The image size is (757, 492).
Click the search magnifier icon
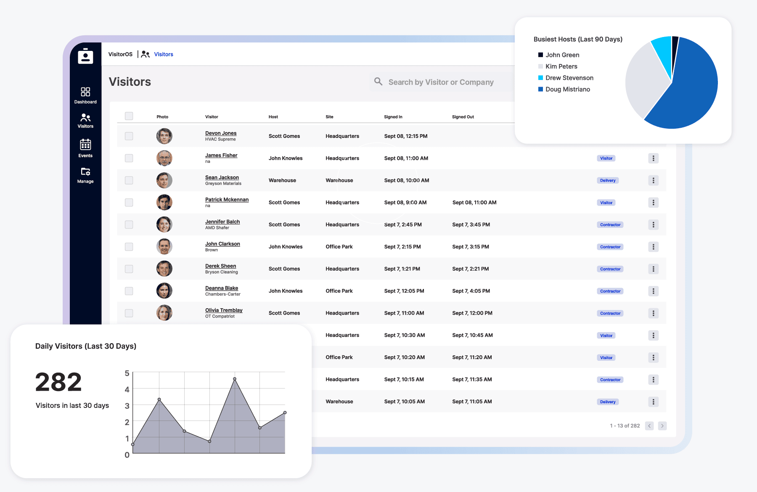[x=378, y=82]
